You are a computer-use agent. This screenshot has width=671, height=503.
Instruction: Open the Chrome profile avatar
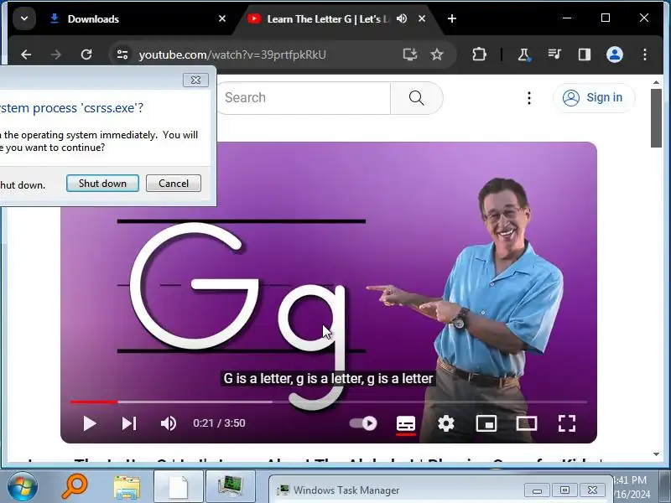click(615, 54)
